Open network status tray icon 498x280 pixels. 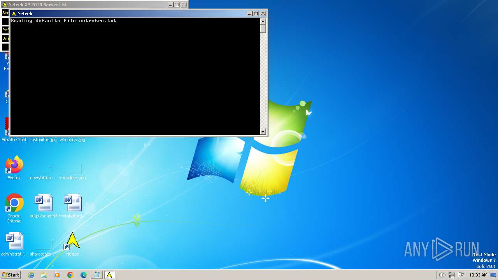tap(452, 275)
